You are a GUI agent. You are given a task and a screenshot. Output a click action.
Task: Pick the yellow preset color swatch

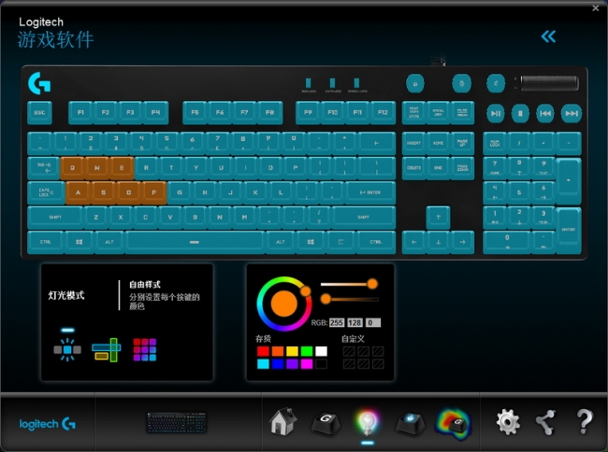click(x=292, y=351)
